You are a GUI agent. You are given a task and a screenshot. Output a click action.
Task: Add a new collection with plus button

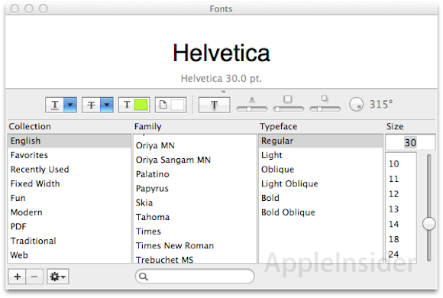tap(18, 277)
